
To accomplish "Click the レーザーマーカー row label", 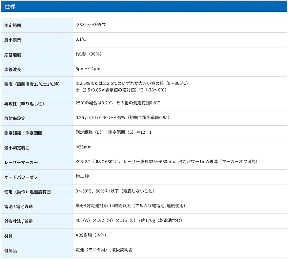I will pos(21,163).
